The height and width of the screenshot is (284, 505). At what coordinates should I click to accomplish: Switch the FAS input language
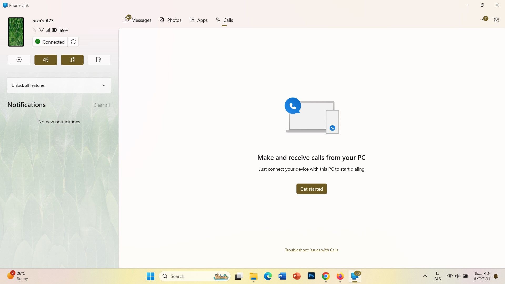437,276
